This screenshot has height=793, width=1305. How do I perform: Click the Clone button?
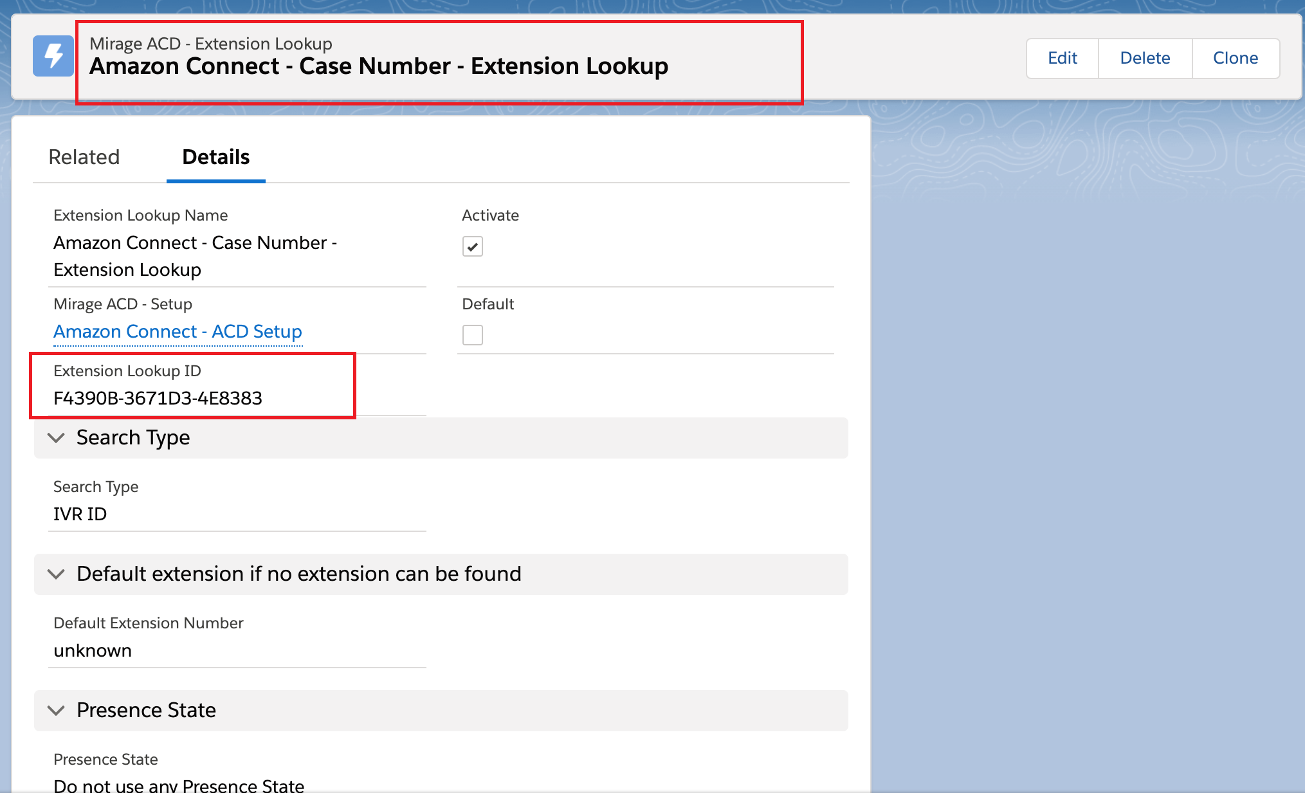1236,58
